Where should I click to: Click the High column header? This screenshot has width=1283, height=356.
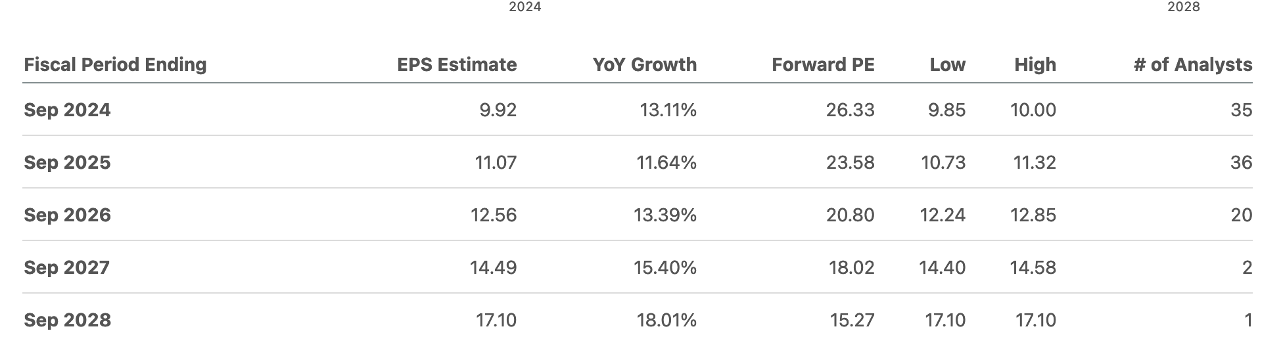click(1035, 64)
